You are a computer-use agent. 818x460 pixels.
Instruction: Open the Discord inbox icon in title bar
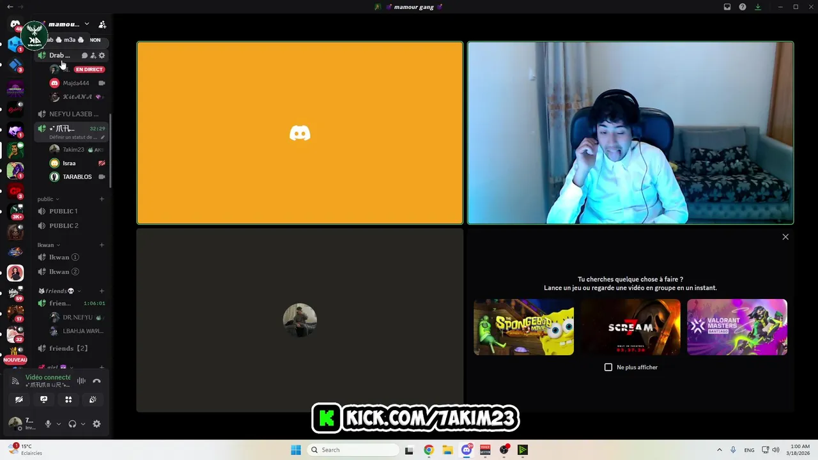pyautogui.click(x=727, y=7)
